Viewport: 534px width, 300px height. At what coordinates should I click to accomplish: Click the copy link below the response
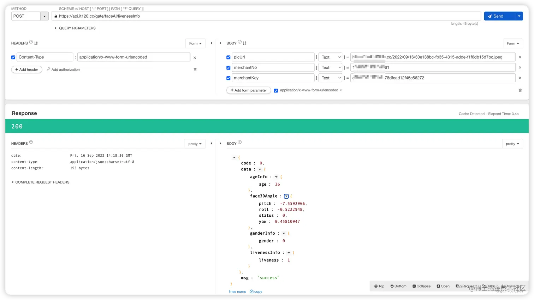[256, 292]
